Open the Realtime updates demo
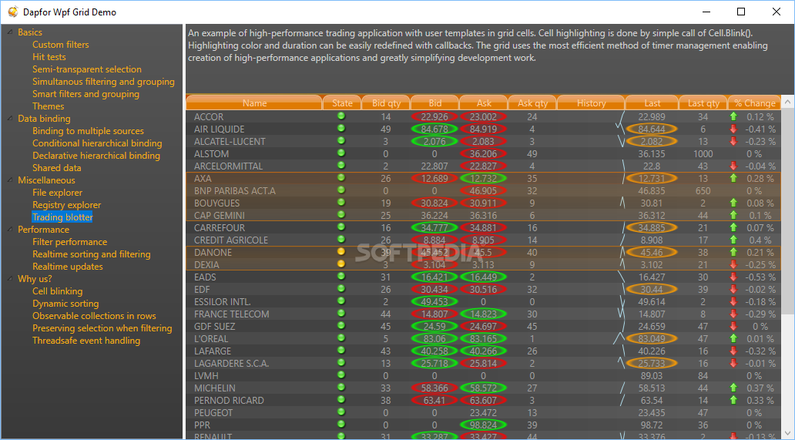This screenshot has height=440, width=795. (68, 267)
